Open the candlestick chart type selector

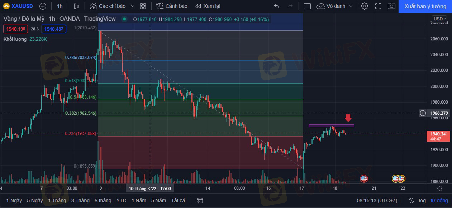pos(76,6)
